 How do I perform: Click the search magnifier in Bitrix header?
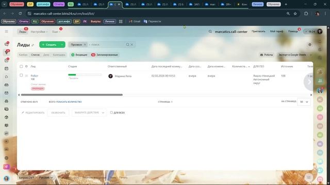pos(210,31)
